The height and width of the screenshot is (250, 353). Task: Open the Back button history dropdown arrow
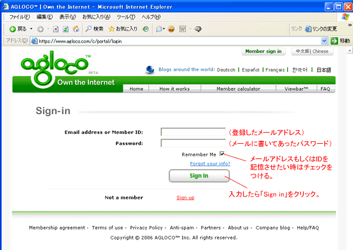tap(31, 29)
